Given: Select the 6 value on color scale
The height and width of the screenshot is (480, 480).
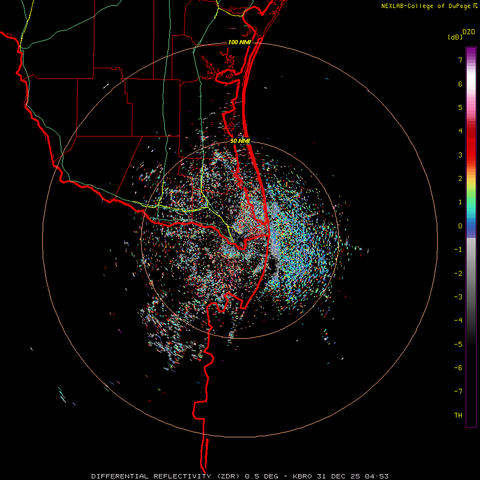Looking at the screenshot, I should pos(460,84).
